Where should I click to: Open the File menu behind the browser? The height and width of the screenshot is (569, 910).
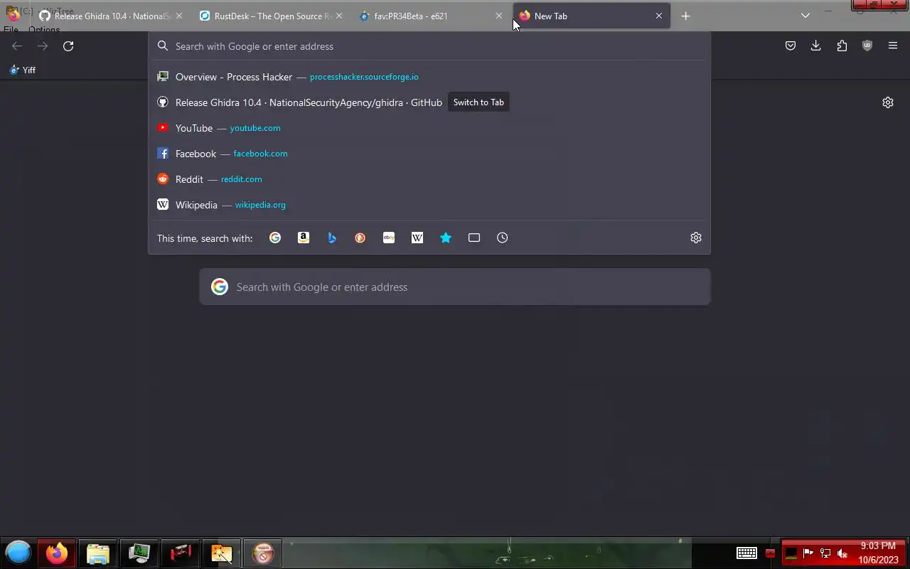tap(11, 30)
